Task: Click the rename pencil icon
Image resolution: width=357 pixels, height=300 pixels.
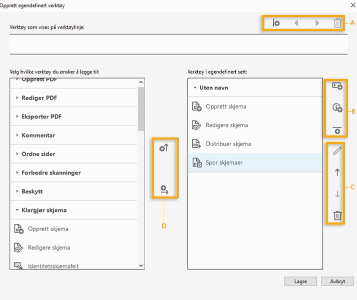Action: 337,151
